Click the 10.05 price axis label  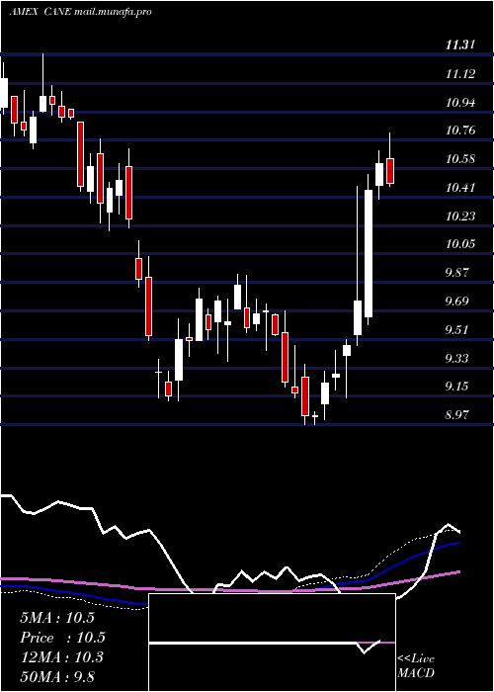click(x=460, y=244)
